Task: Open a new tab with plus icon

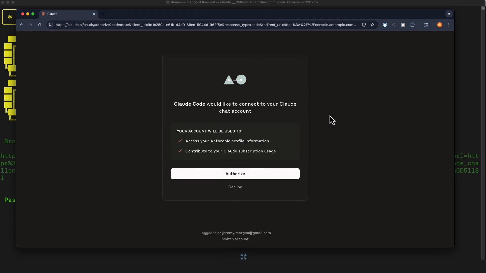Action: point(103,14)
